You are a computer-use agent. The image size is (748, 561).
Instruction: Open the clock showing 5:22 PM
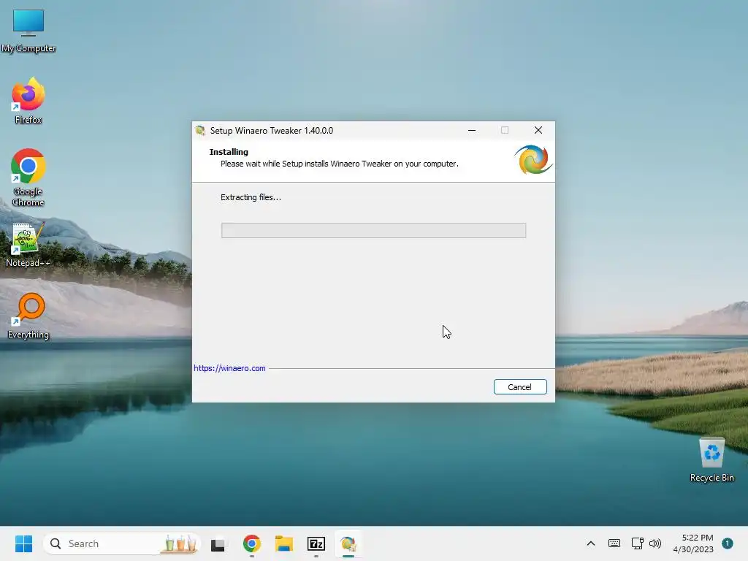(x=693, y=543)
